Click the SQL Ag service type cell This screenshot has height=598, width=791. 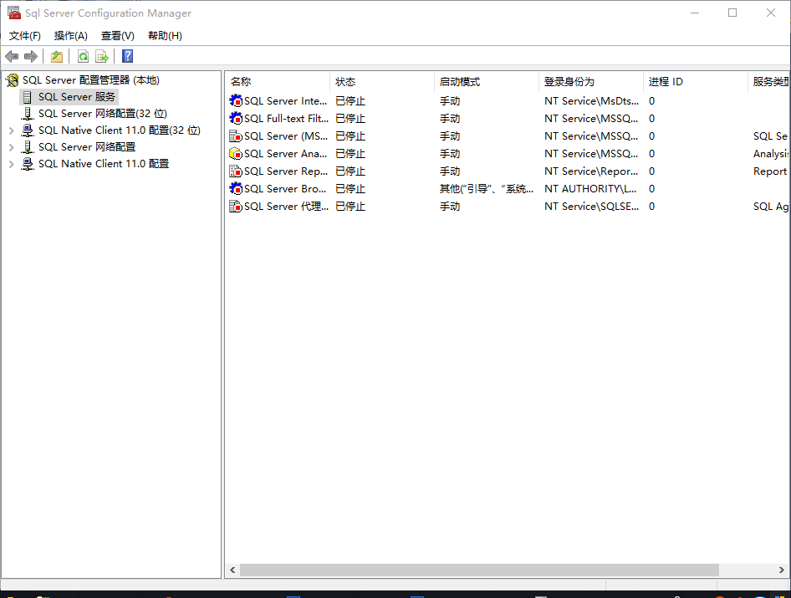[x=770, y=207]
